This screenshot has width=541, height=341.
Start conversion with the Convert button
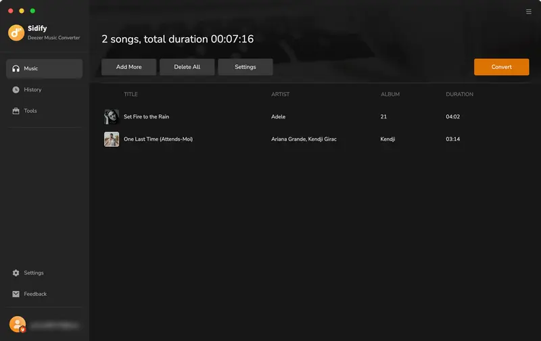point(501,67)
